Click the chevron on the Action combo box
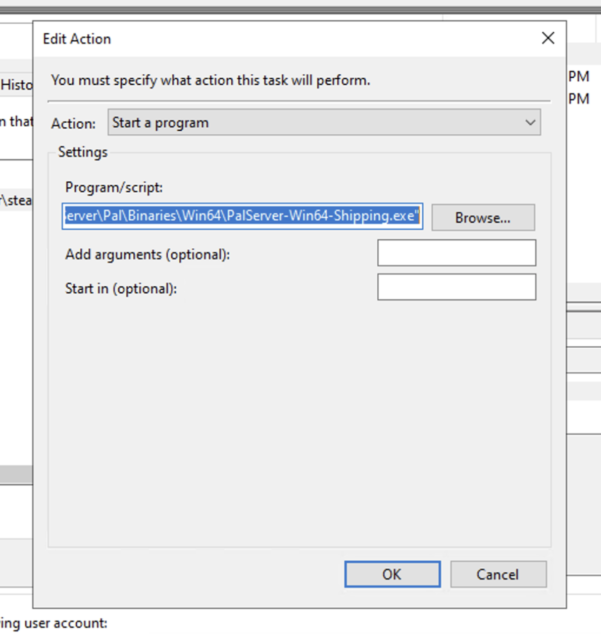 click(x=529, y=122)
